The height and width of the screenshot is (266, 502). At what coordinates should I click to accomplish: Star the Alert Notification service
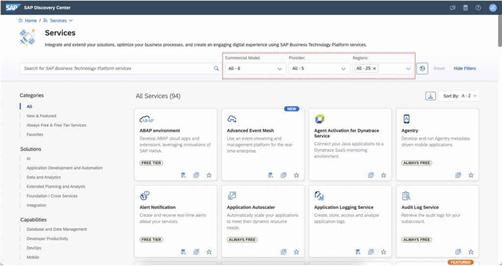click(x=209, y=252)
